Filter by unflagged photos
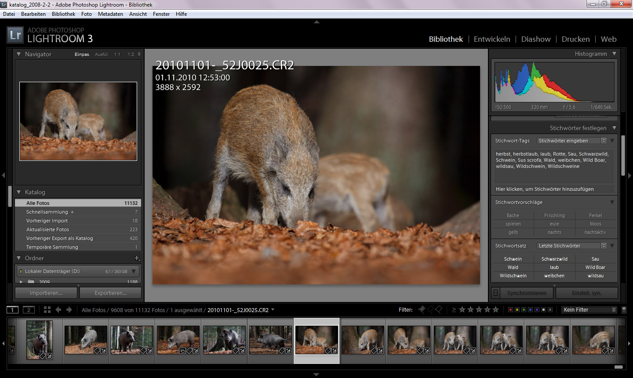This screenshot has width=633, height=378. pos(430,309)
